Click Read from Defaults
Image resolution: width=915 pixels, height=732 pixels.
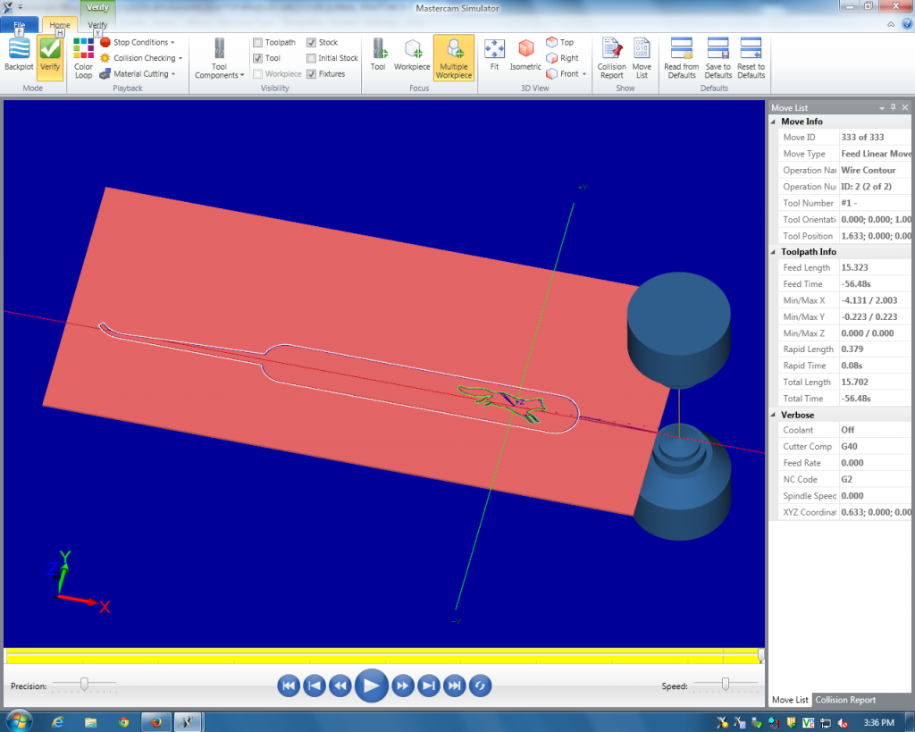[x=682, y=58]
